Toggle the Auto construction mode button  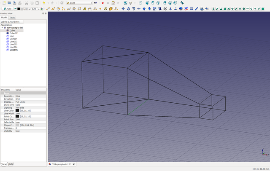pyautogui.click(x=7, y=8)
